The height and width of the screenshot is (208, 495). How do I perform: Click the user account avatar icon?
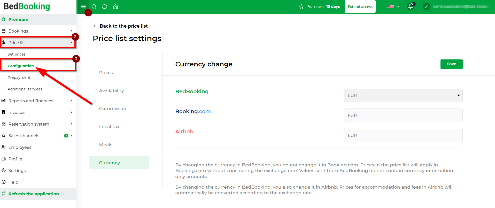(x=427, y=7)
